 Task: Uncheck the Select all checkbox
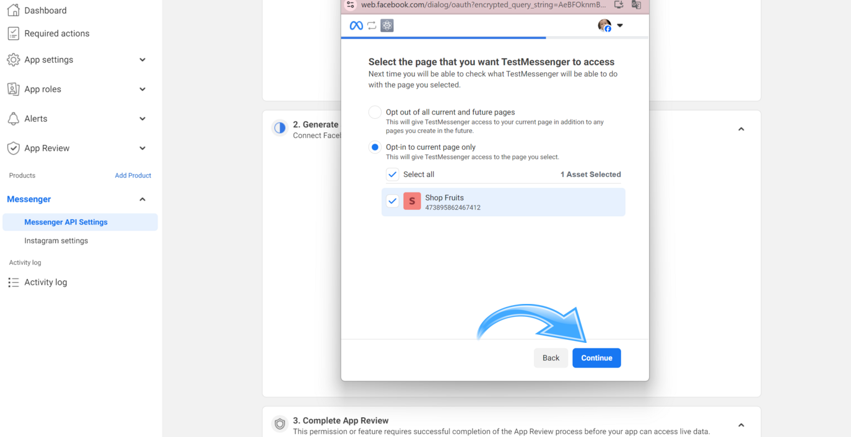(392, 175)
